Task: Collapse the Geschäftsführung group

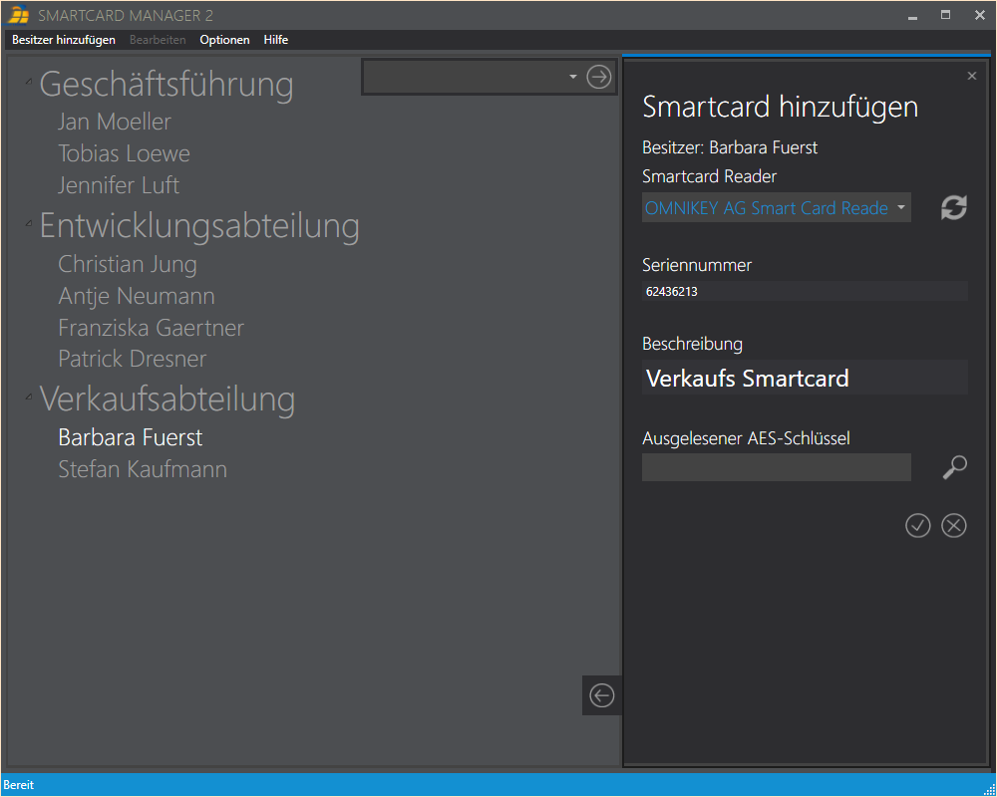Action: click(x=29, y=81)
